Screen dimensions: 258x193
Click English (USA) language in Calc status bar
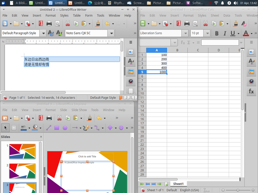coord(189,190)
